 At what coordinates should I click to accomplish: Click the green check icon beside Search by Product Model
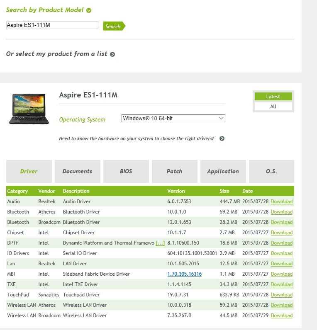coord(89,10)
